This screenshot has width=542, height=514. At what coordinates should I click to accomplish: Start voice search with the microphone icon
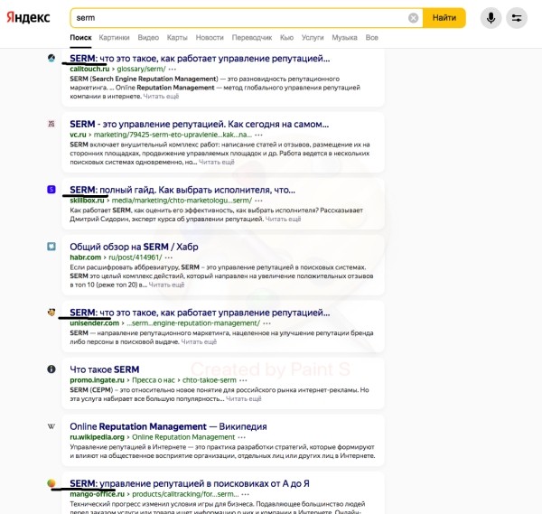(x=491, y=18)
